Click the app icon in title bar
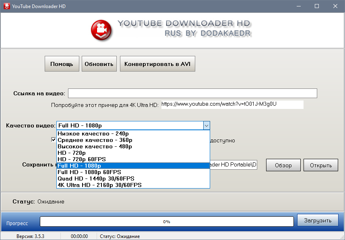345x240 pixels. tap(6, 6)
